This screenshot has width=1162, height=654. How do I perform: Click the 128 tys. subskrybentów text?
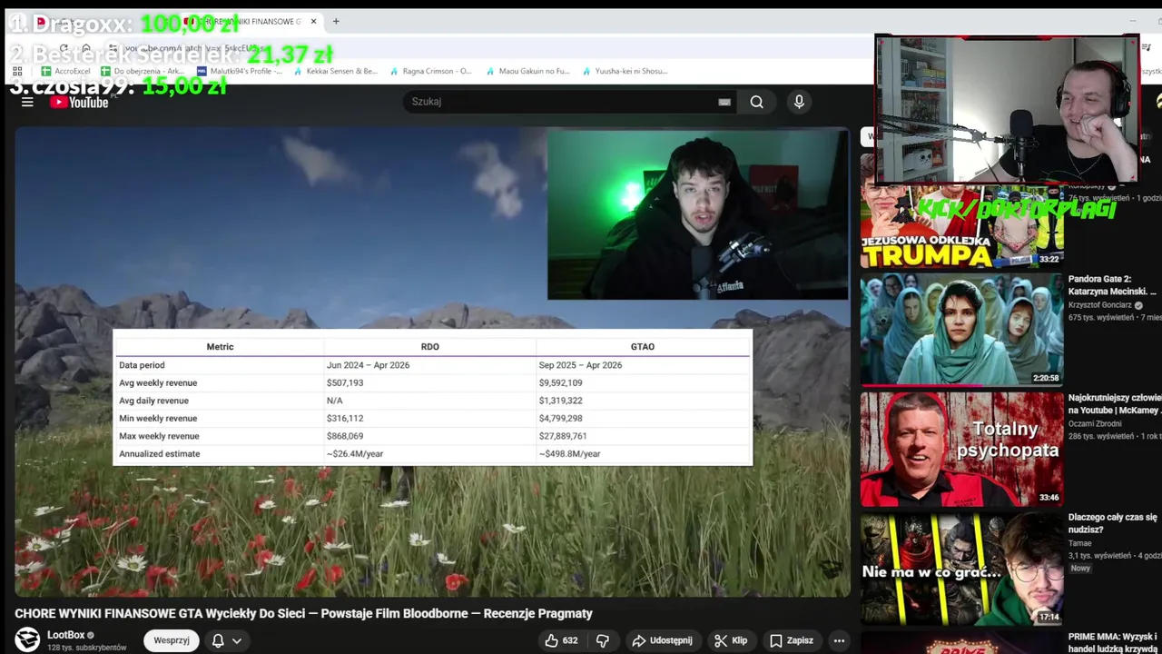coord(86,648)
